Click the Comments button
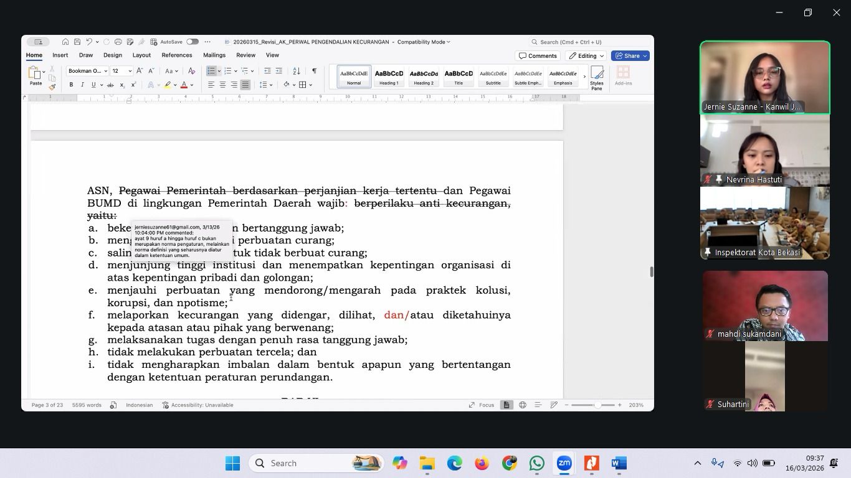This screenshot has width=851, height=478. [538, 56]
